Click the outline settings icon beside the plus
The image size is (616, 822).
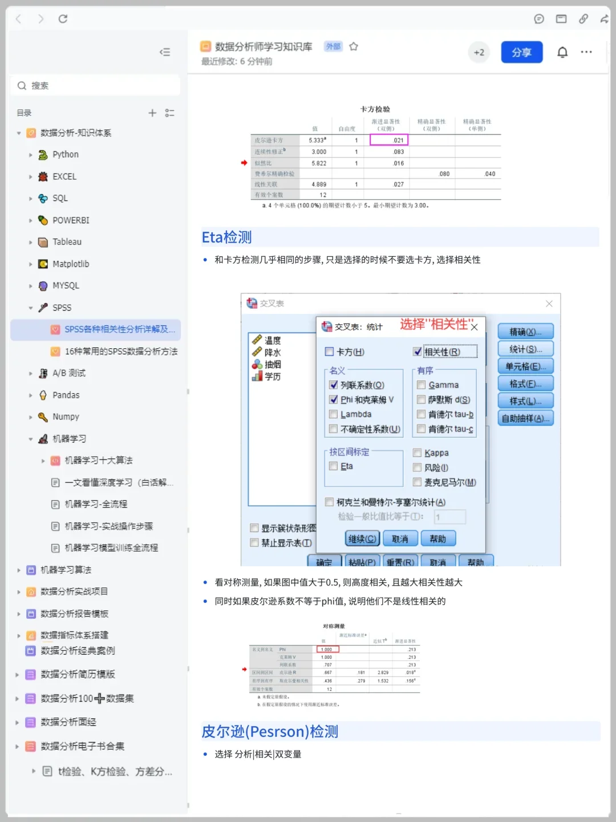click(x=169, y=112)
